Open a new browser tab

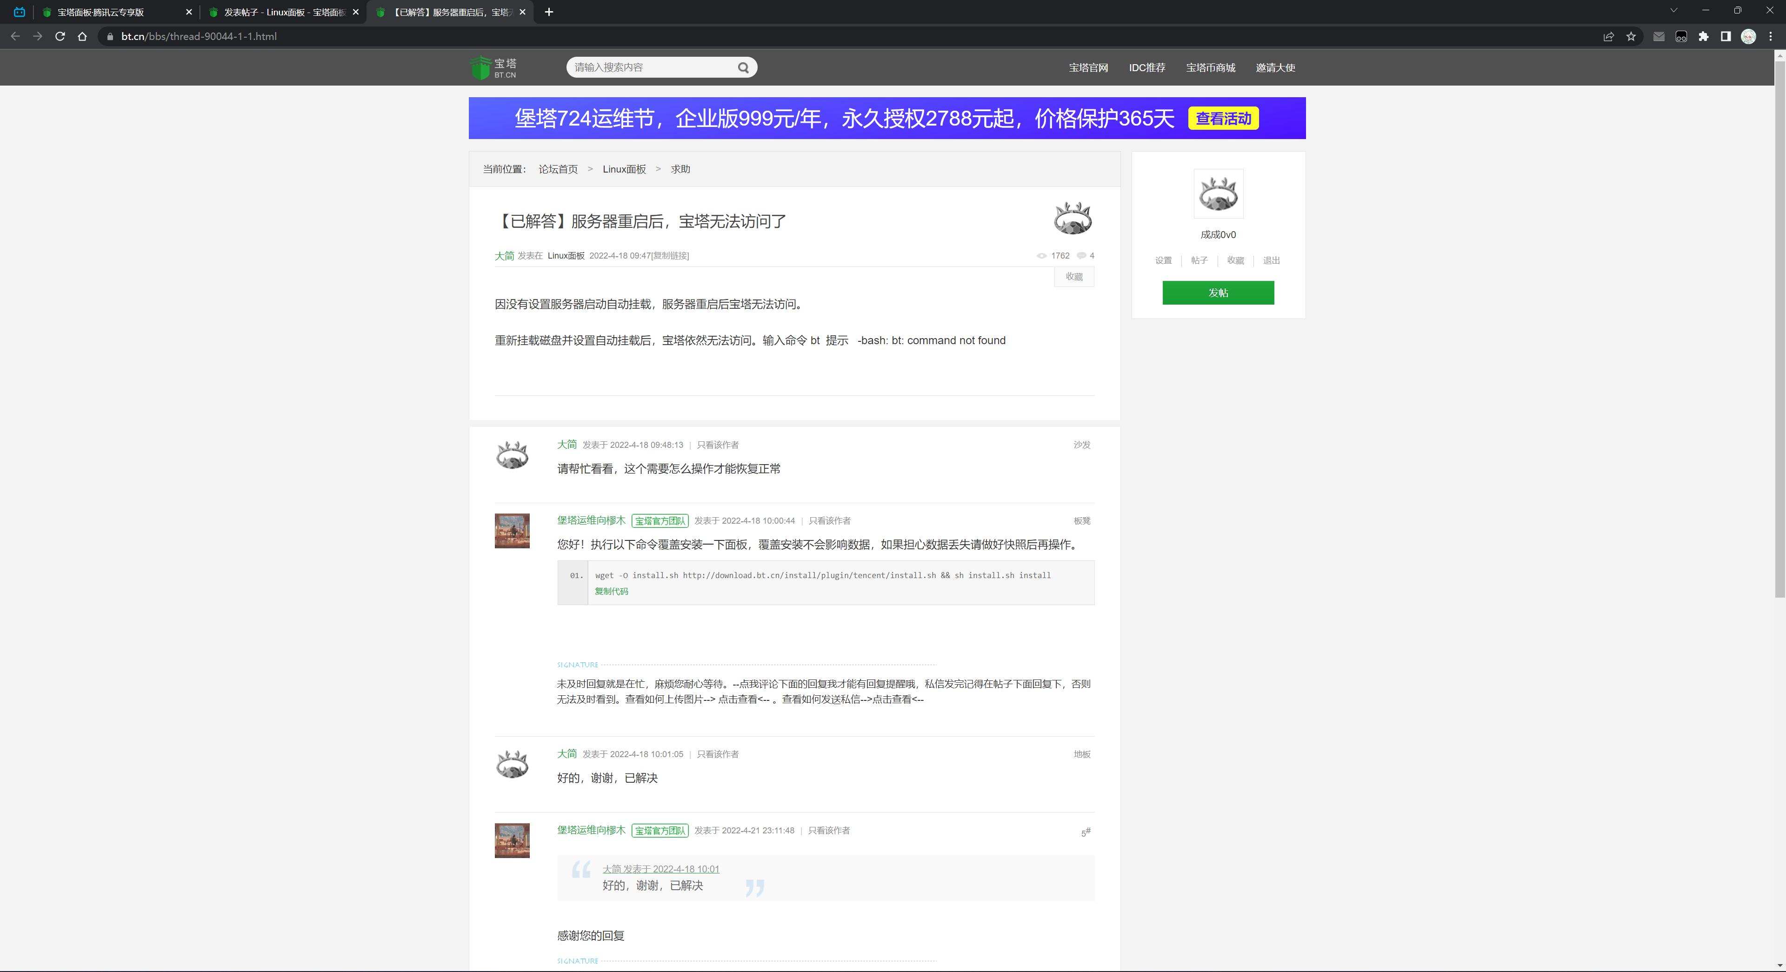549,12
